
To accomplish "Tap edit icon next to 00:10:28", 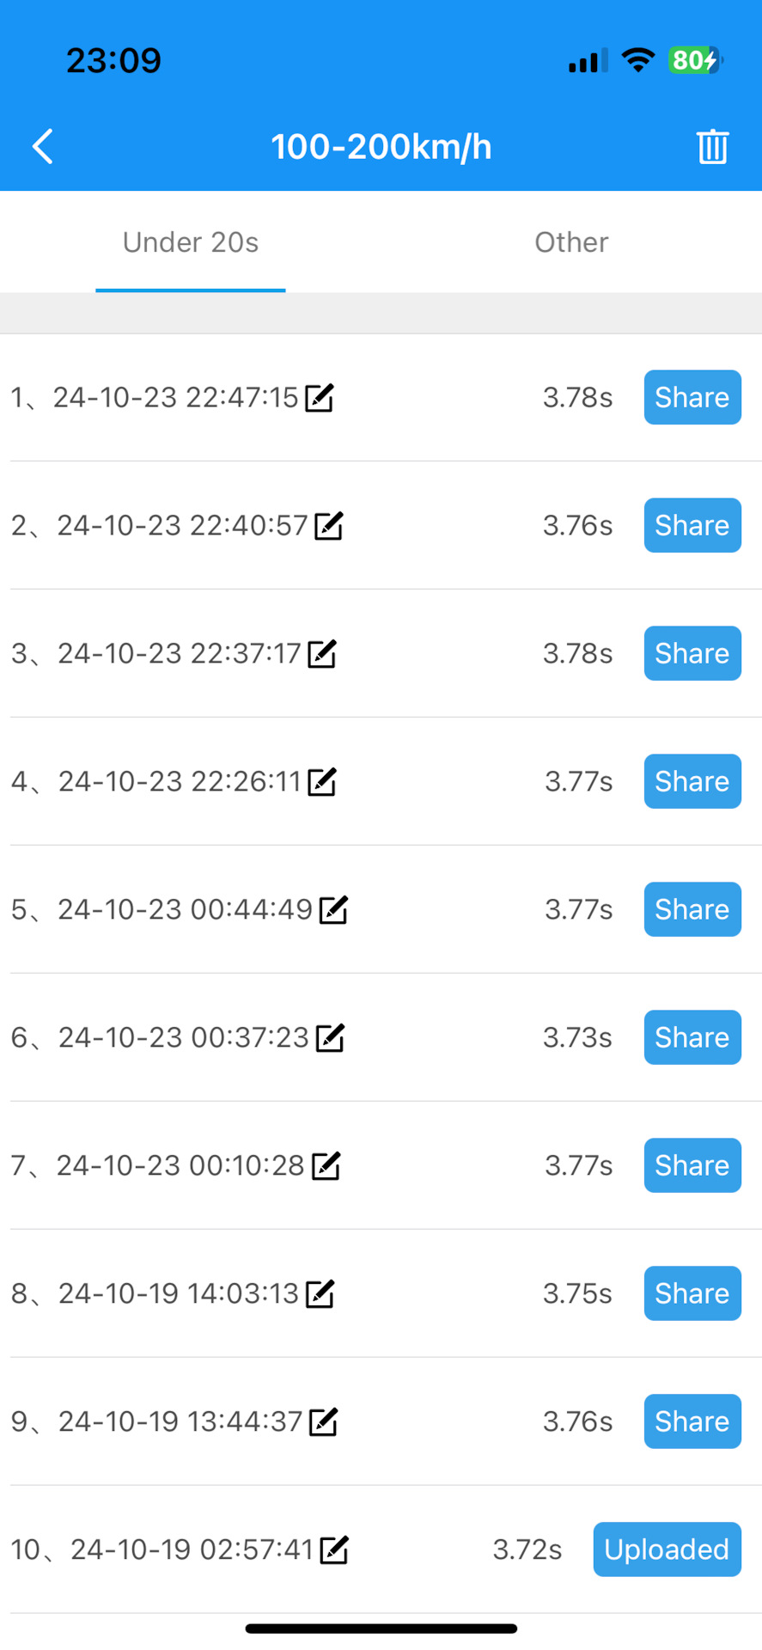I will click(x=326, y=1166).
